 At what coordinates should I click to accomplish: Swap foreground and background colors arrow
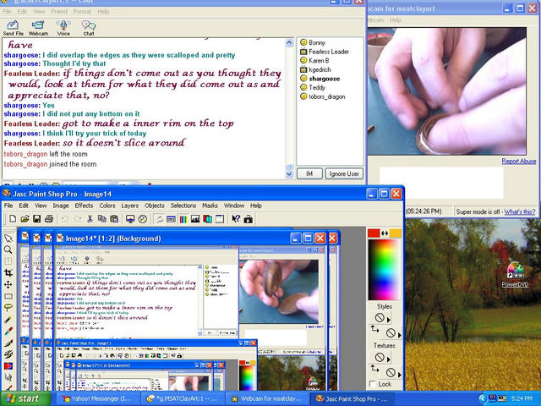pos(385,233)
